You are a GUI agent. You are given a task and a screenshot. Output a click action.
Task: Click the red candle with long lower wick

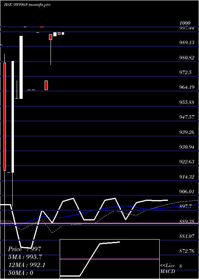coord(51,37)
